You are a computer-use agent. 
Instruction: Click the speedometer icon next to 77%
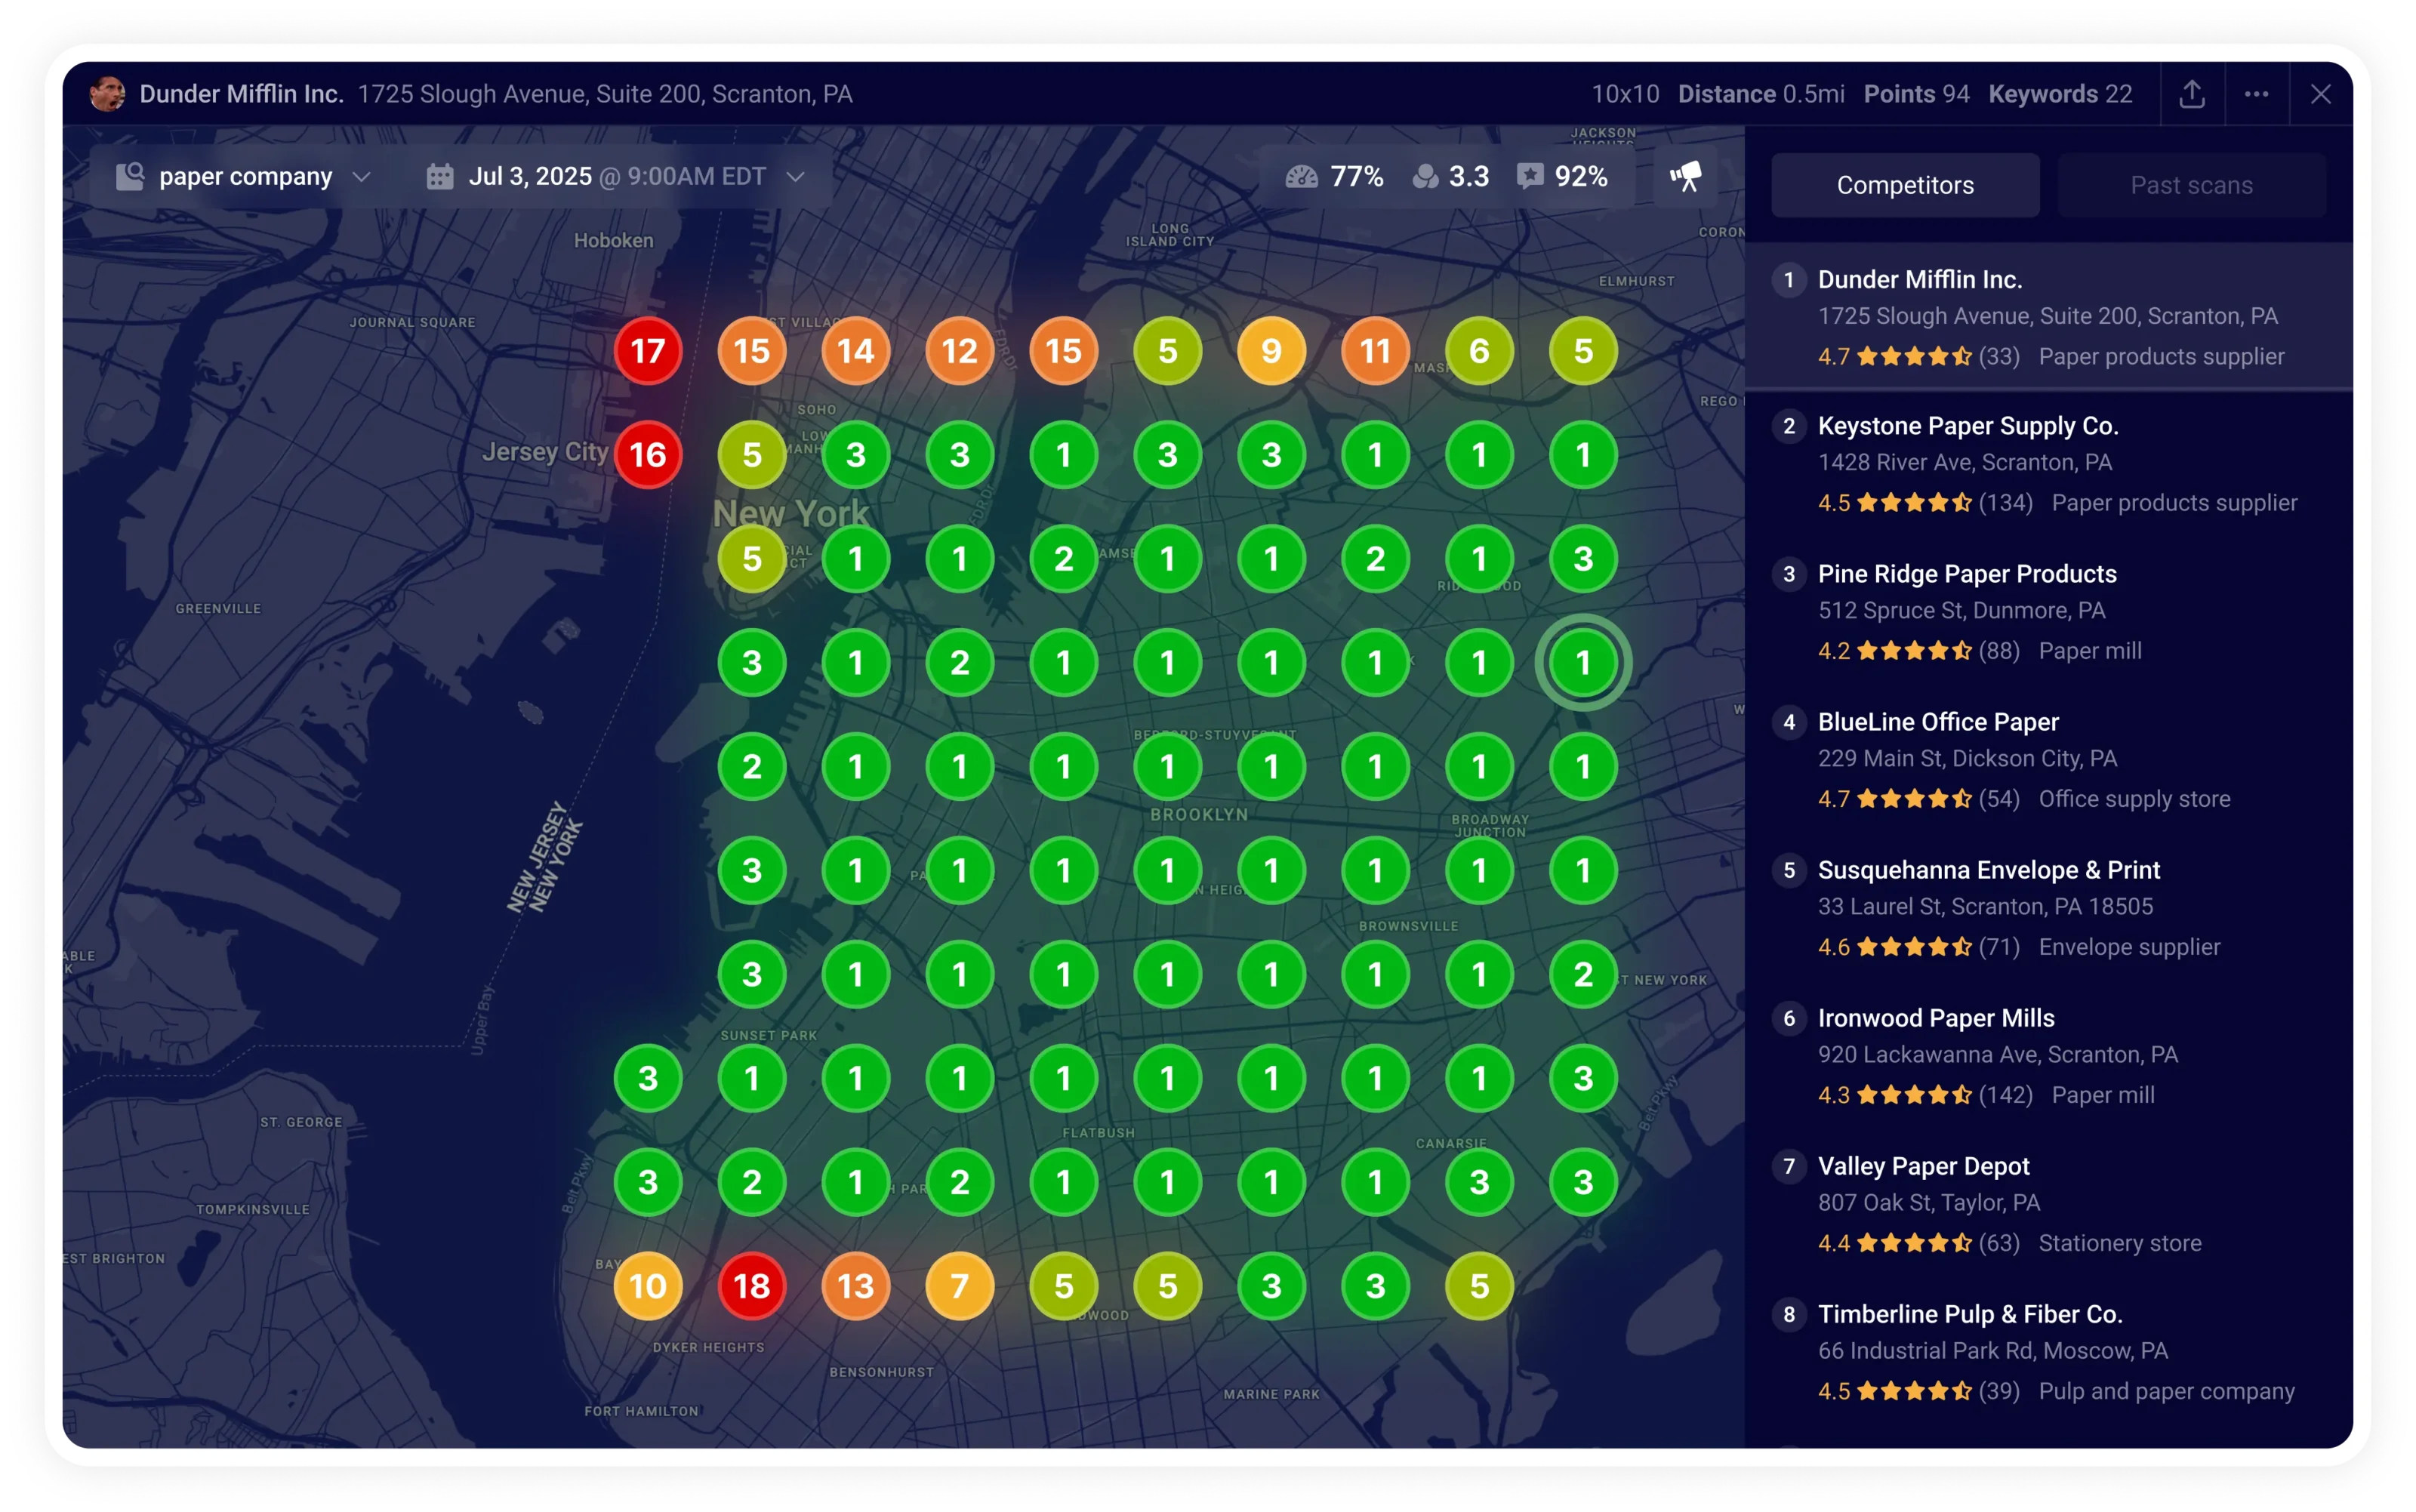click(1301, 177)
